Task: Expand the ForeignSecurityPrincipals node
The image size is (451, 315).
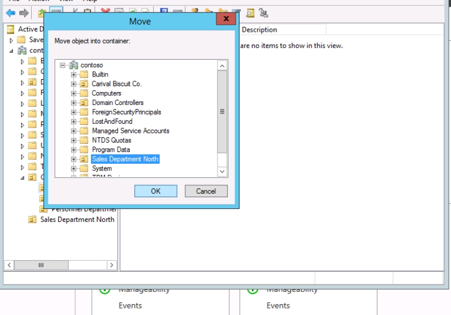Action: coord(74,112)
